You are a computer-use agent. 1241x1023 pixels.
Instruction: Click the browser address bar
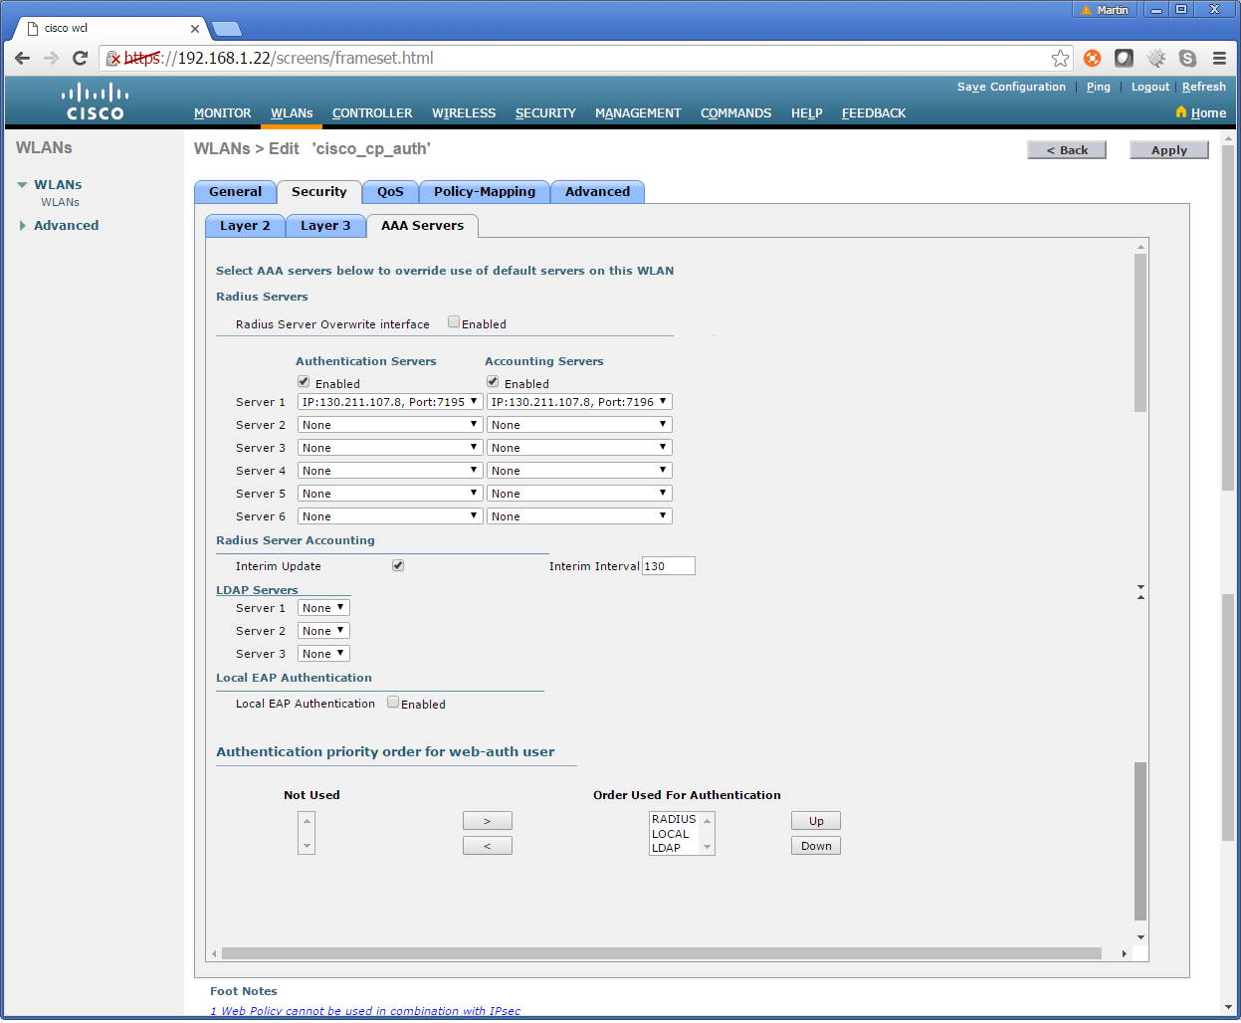[x=587, y=58]
